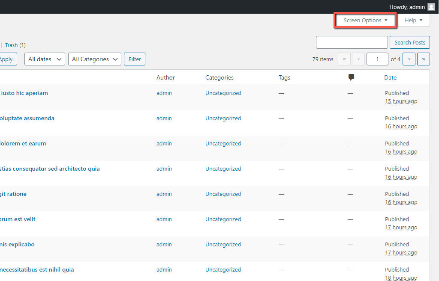Click the comments bubble column icon
The width and height of the screenshot is (439, 281).
pyautogui.click(x=351, y=77)
